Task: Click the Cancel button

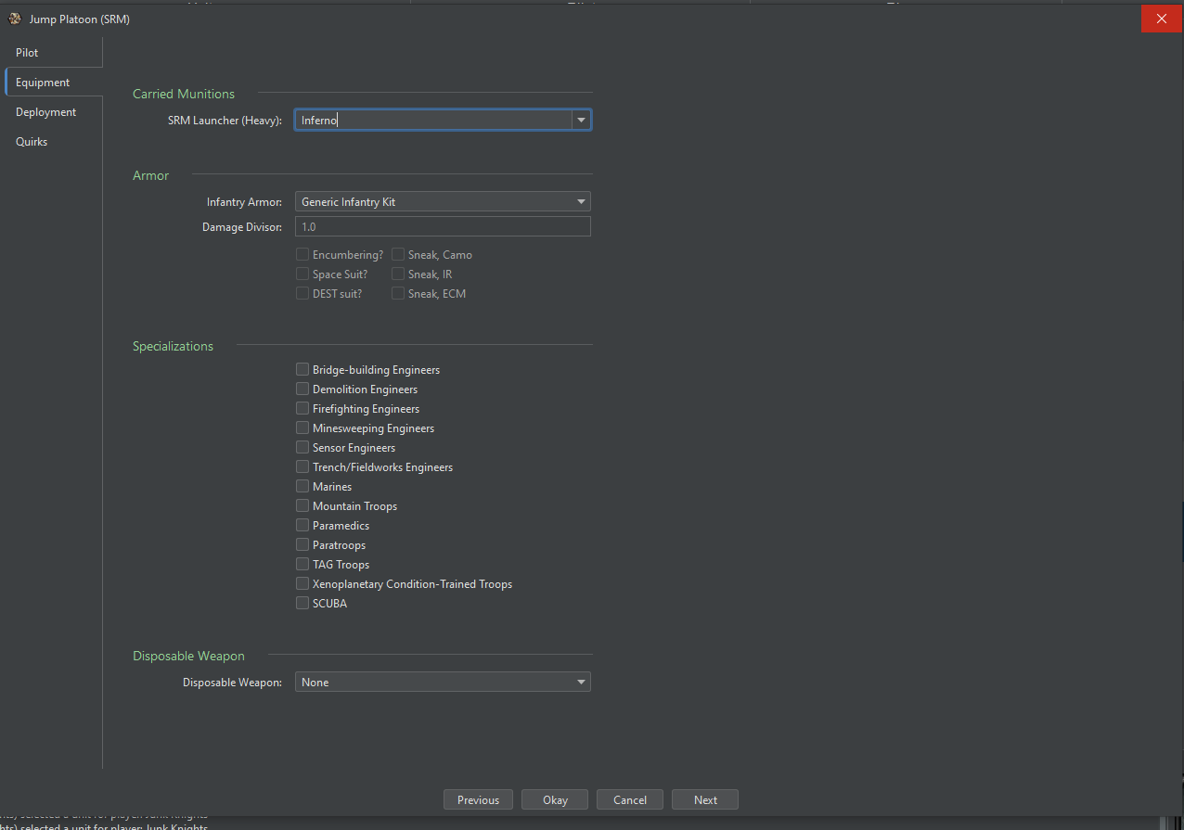Action: click(x=630, y=800)
